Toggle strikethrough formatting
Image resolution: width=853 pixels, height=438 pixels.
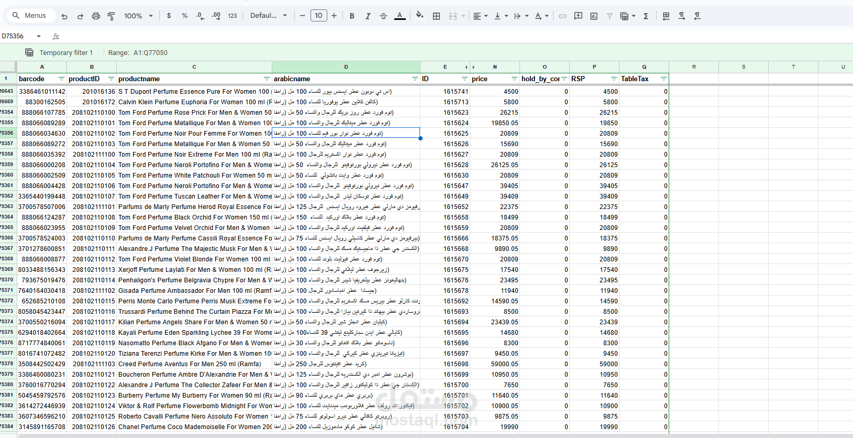point(383,16)
